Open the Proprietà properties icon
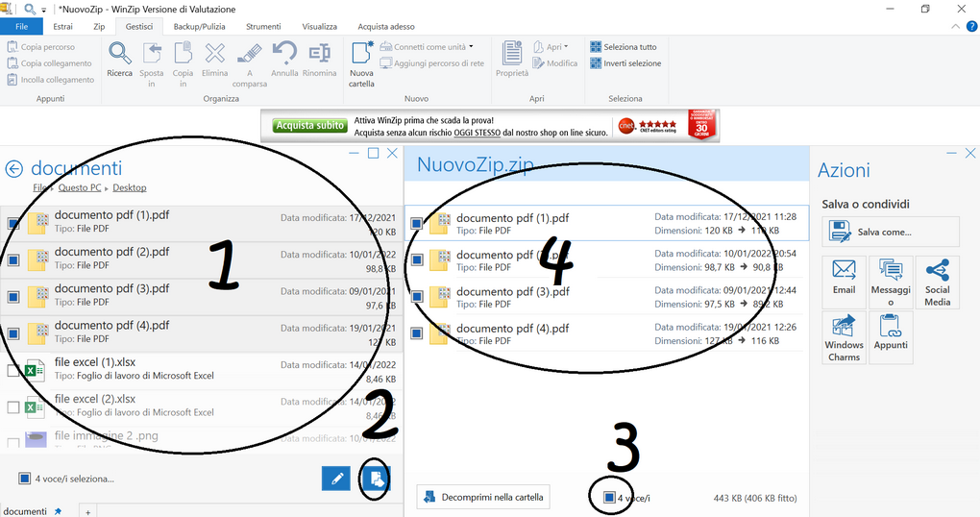This screenshot has width=980, height=517. (x=512, y=60)
